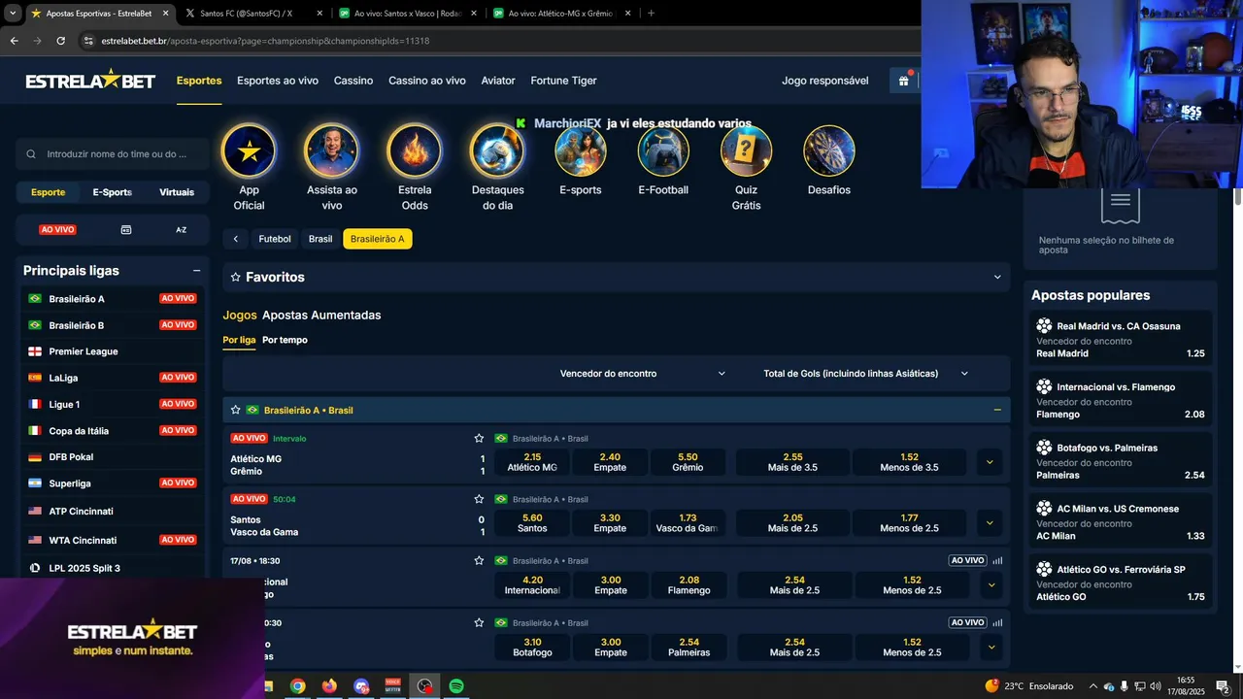Toggle the A-Z sort filter
The image size is (1243, 699).
(181, 230)
